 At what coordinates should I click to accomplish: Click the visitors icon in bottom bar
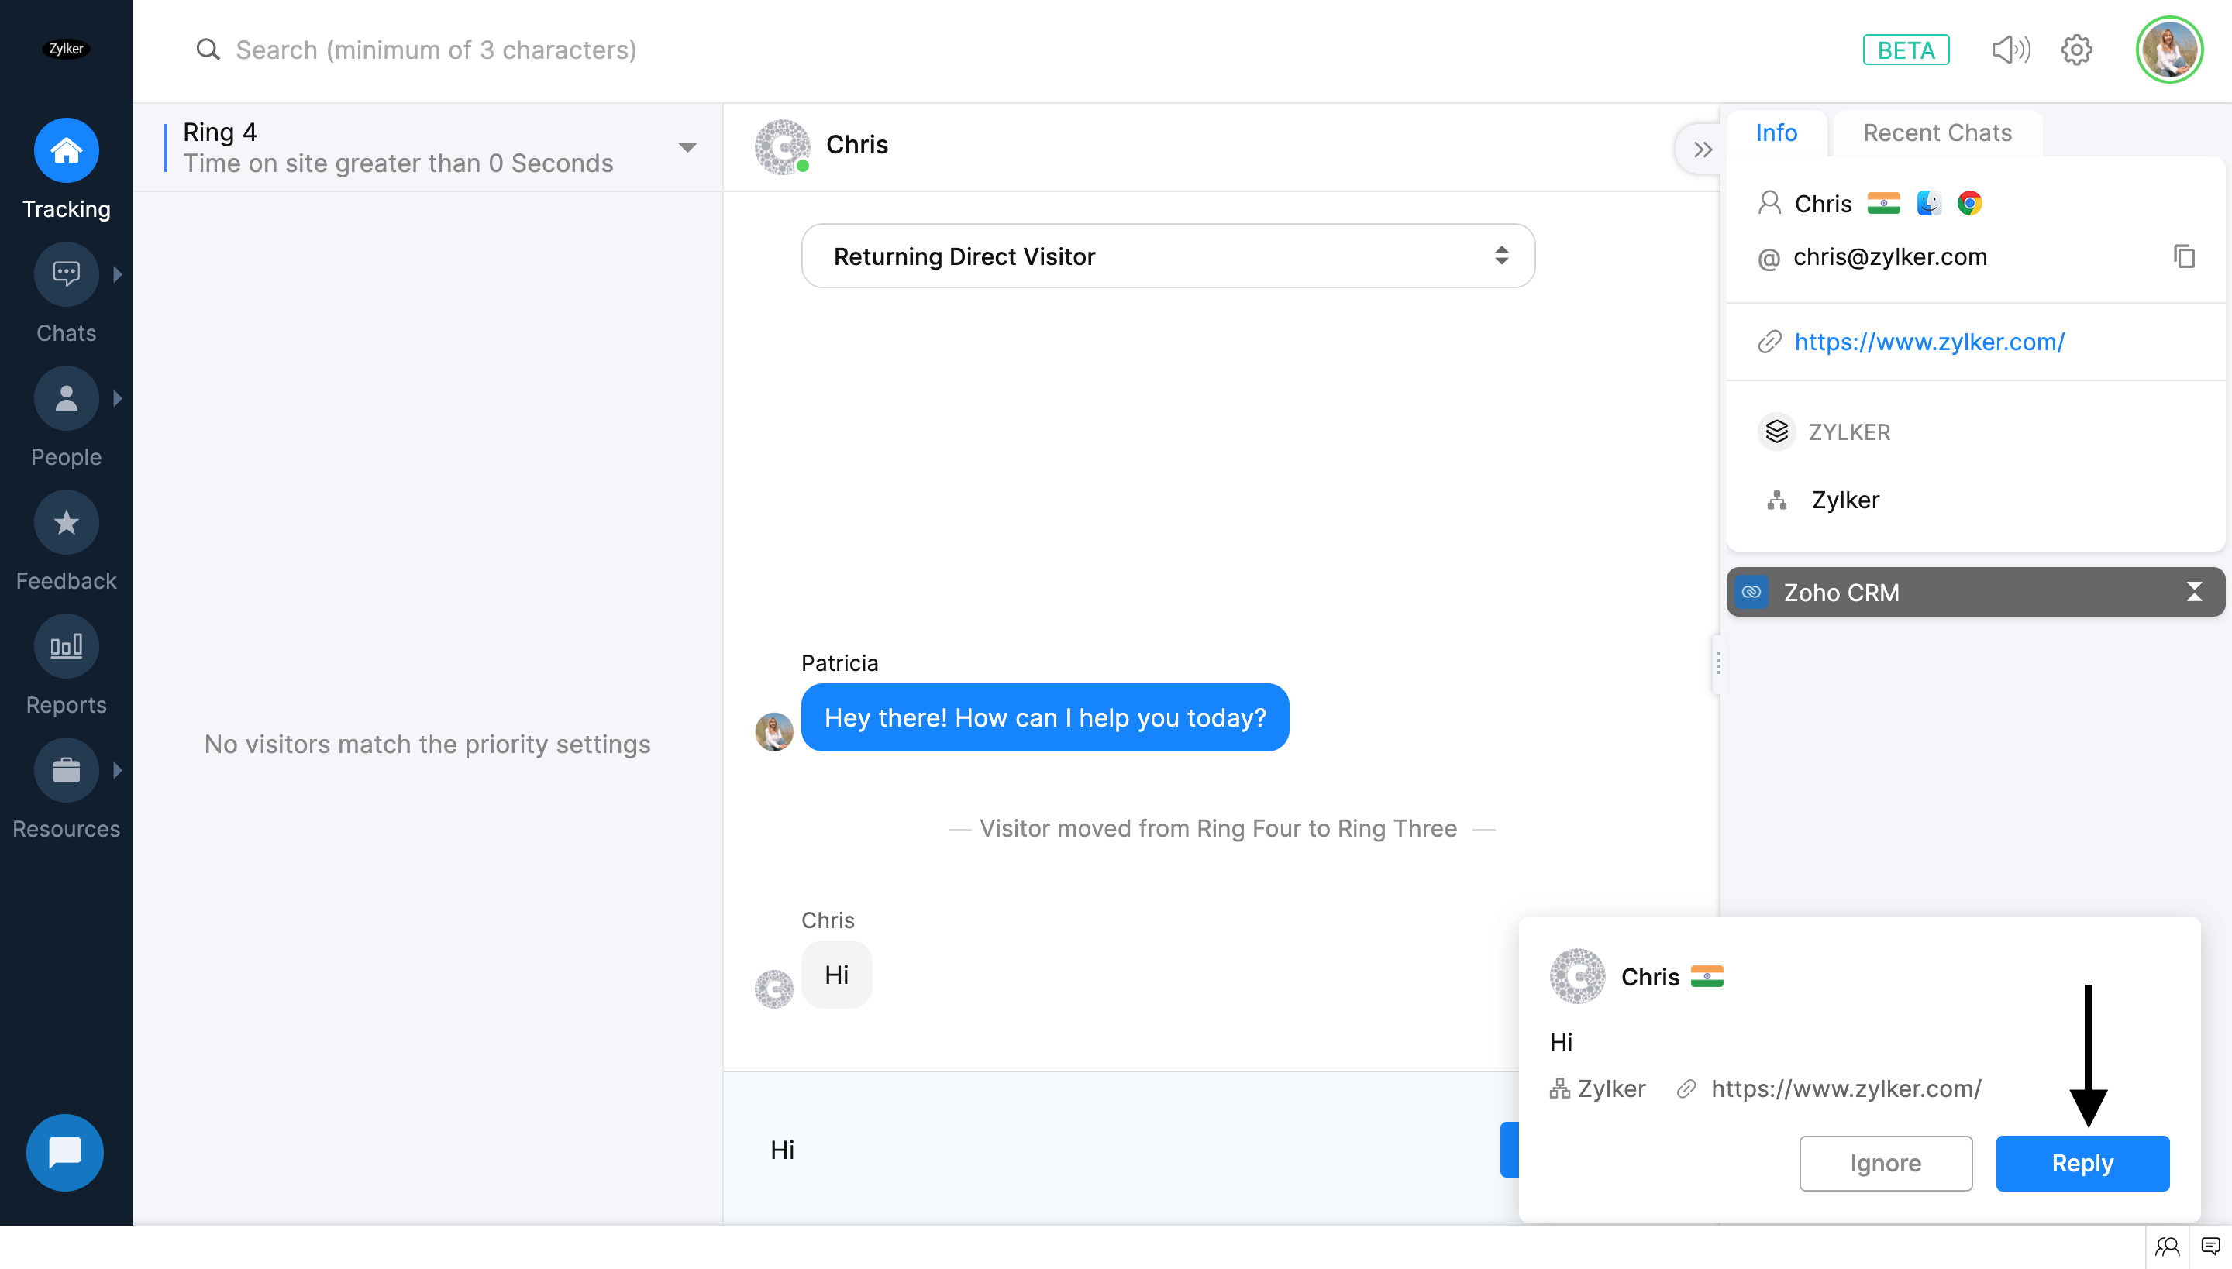point(2167,1247)
